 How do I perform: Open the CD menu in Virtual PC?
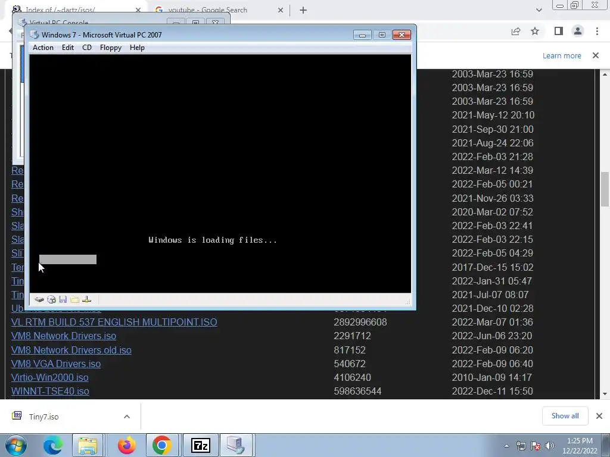tap(87, 48)
